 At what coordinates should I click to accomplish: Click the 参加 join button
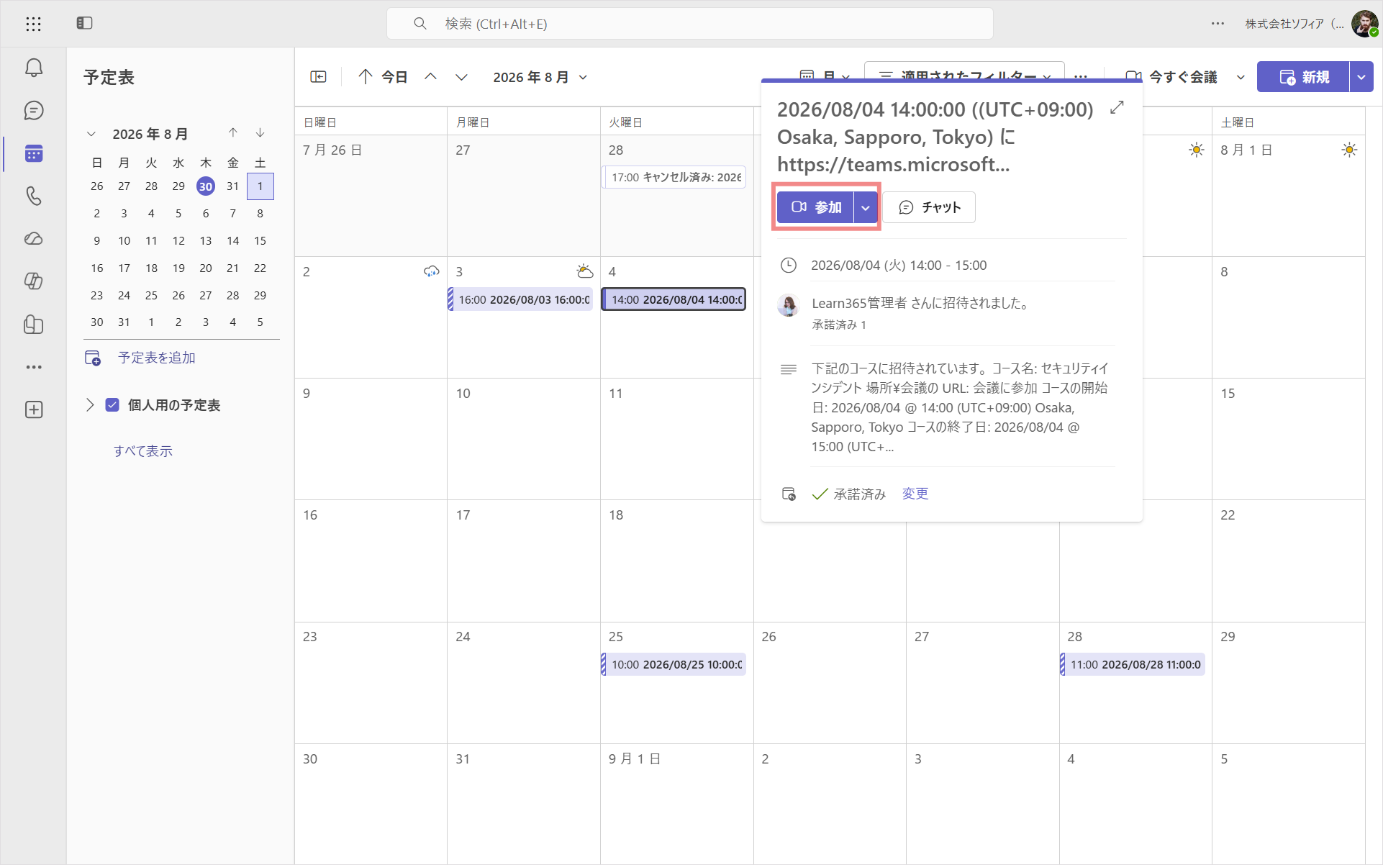815,207
